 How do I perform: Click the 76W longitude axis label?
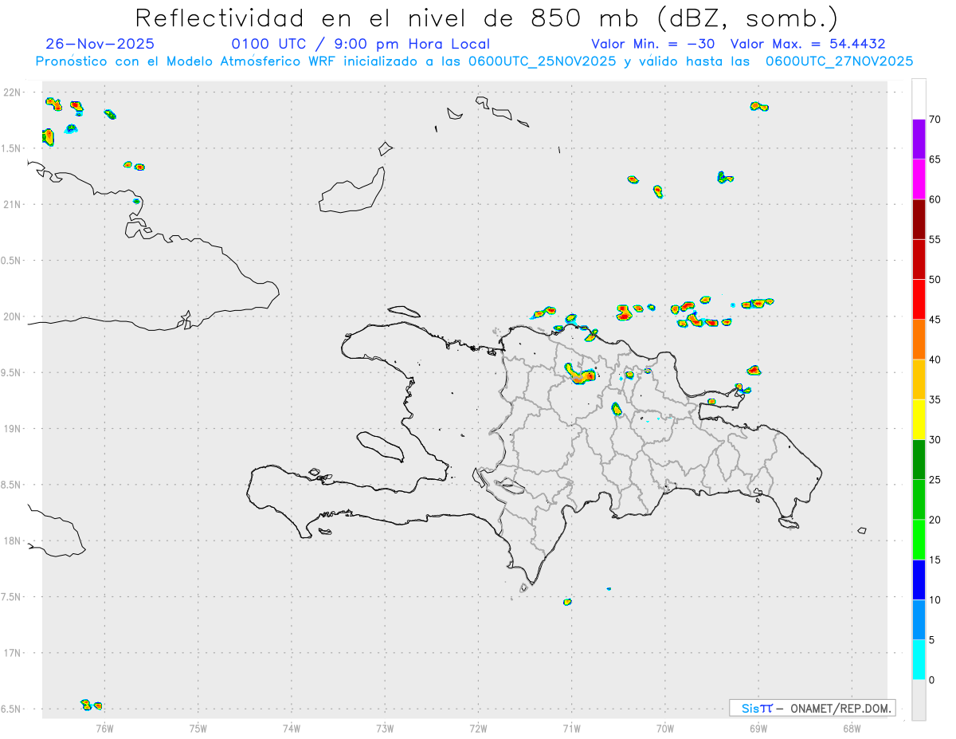click(104, 728)
